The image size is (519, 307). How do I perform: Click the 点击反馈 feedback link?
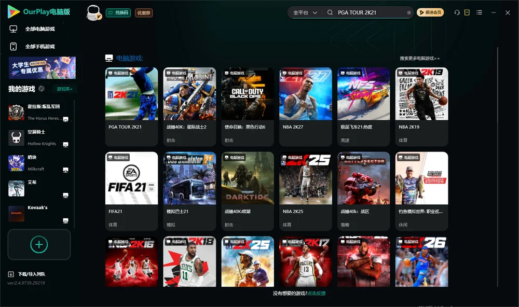pyautogui.click(x=317, y=293)
